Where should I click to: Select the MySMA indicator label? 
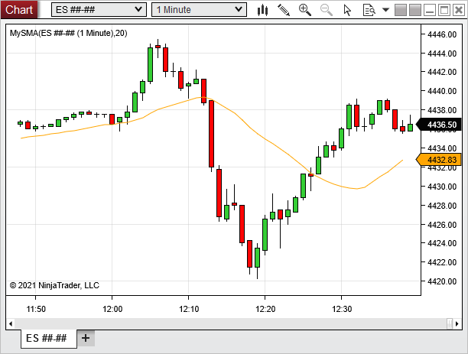coord(67,34)
